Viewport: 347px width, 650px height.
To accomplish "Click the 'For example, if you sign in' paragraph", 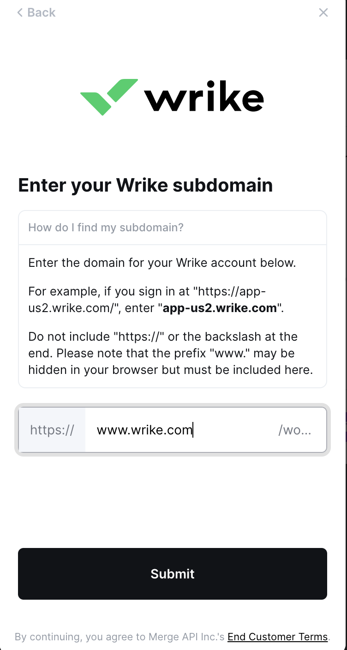I will pos(156,300).
